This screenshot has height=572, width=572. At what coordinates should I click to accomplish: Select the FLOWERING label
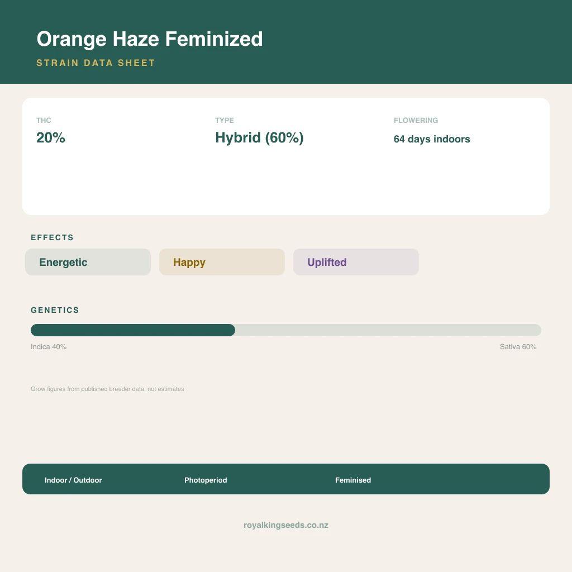coord(416,121)
